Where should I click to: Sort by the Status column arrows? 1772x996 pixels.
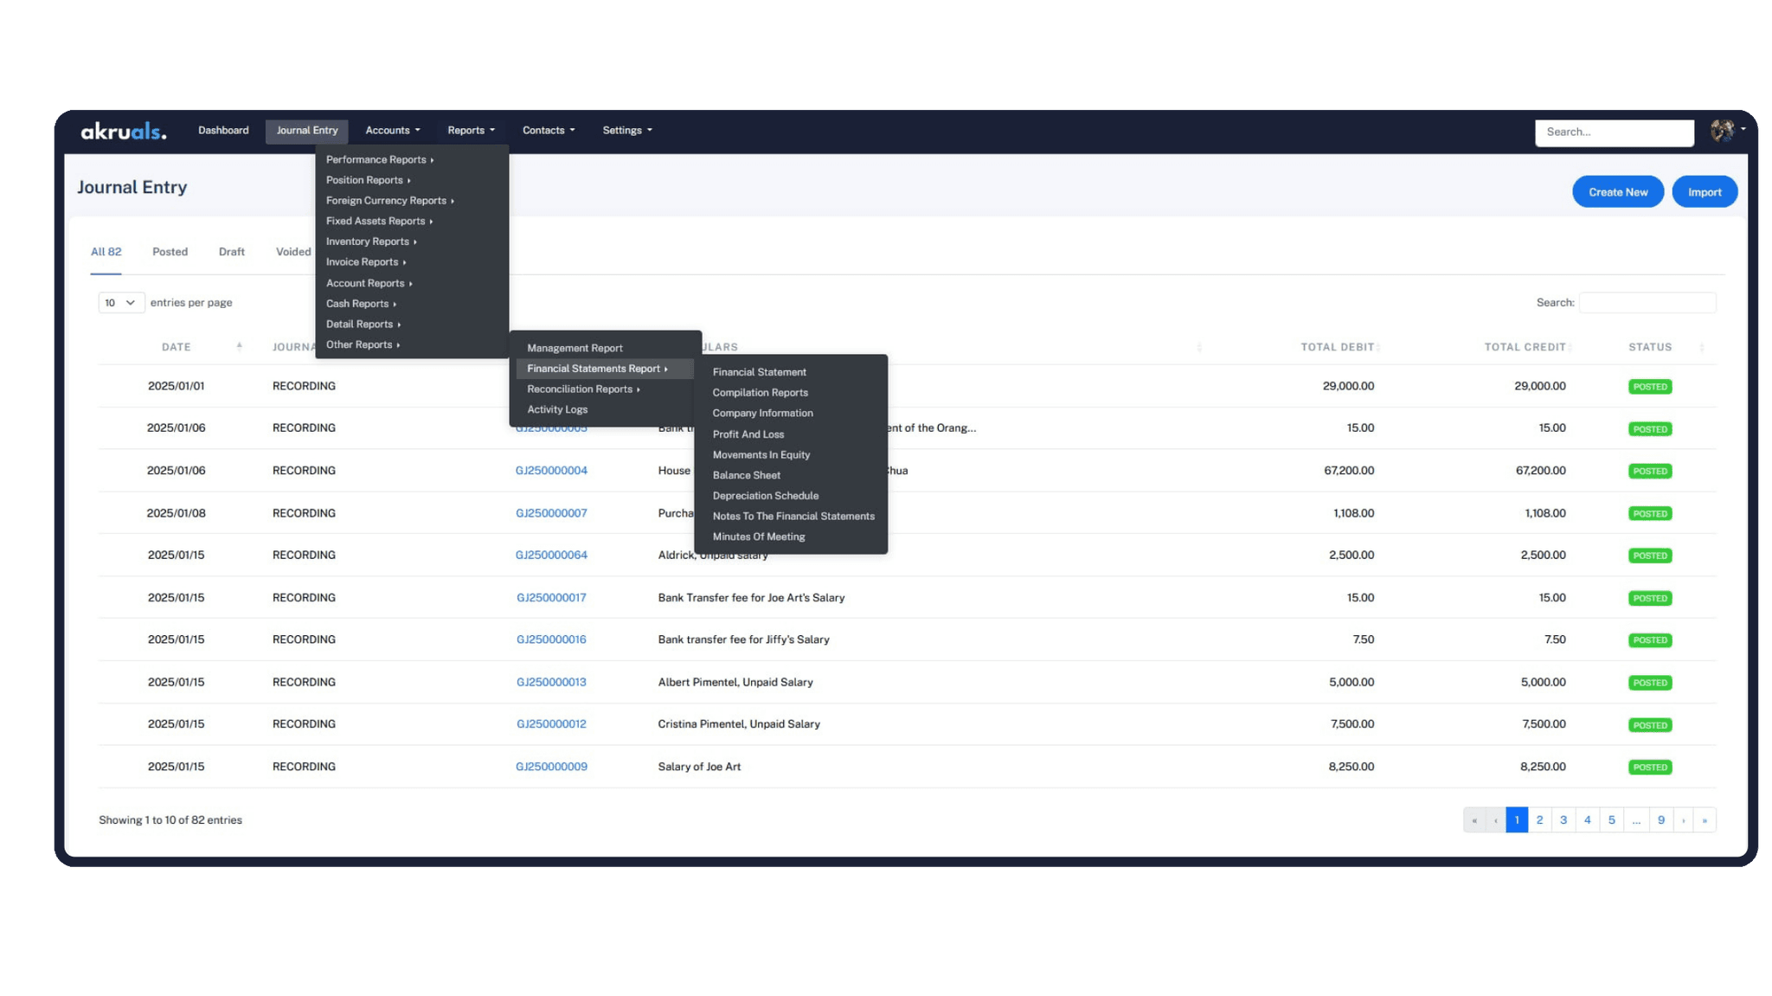coord(1701,347)
